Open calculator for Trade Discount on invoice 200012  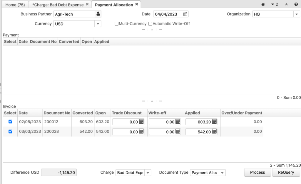pyautogui.click(x=141, y=122)
